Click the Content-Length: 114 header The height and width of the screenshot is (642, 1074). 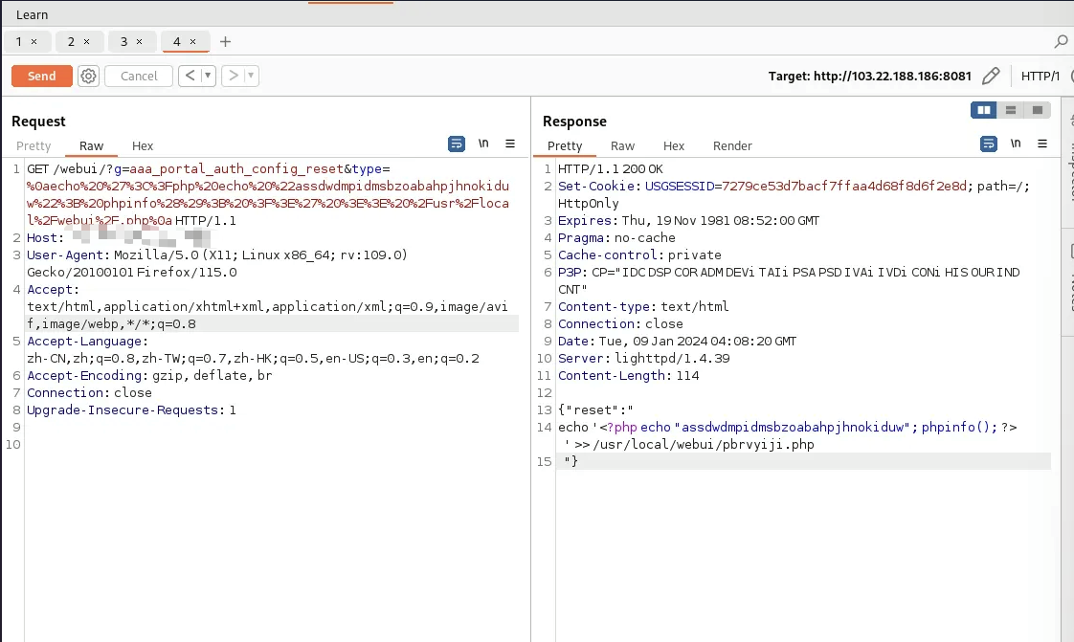point(628,375)
